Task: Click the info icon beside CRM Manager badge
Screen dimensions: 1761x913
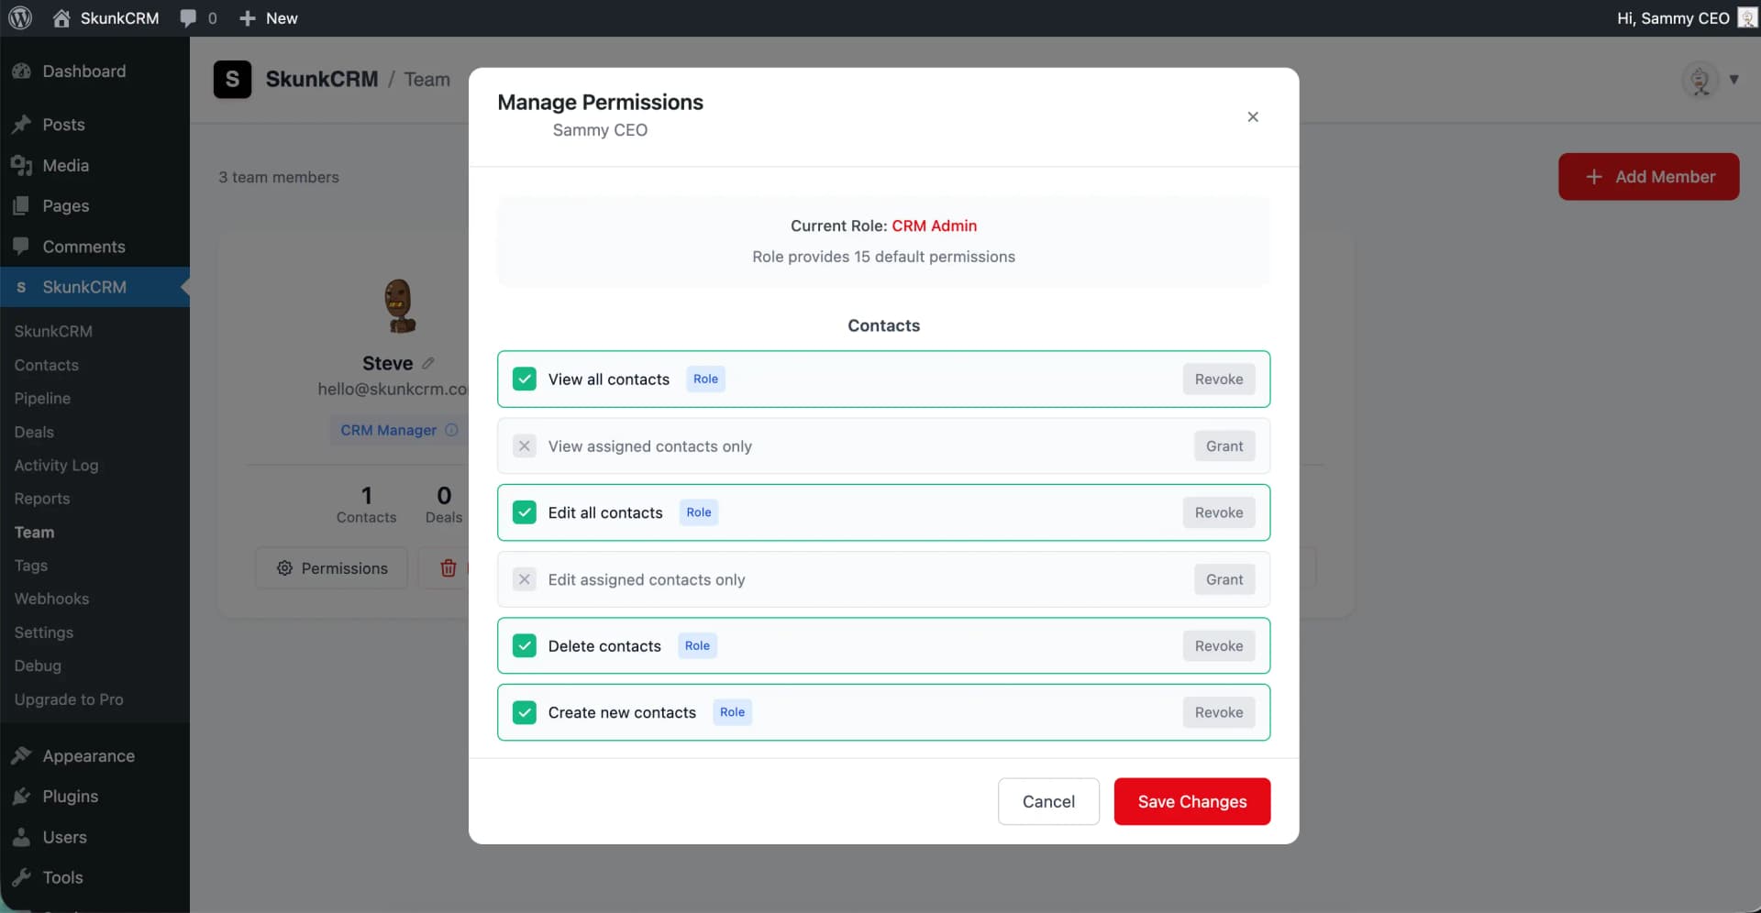Action: point(452,430)
